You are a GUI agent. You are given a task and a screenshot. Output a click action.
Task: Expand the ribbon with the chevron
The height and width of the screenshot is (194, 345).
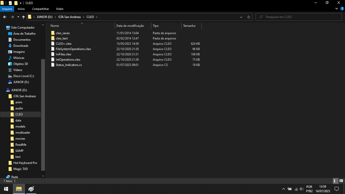coord(337,9)
